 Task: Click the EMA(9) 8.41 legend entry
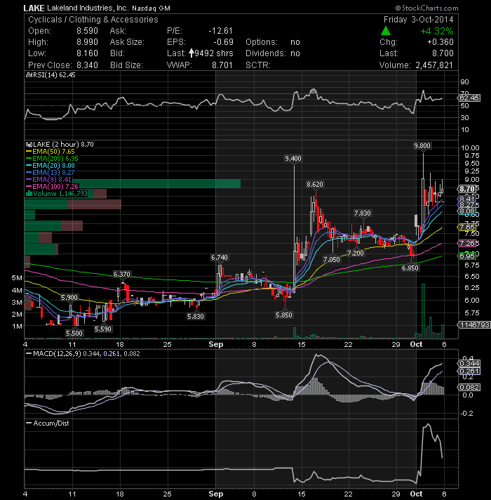(x=48, y=180)
